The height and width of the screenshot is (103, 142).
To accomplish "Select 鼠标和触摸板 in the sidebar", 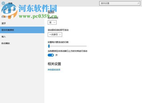I will (x=22, y=30).
